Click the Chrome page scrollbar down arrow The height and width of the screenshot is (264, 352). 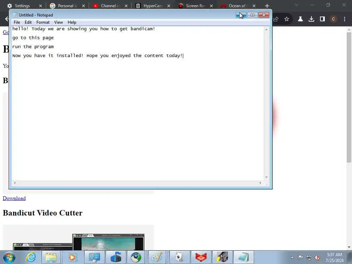pyautogui.click(x=349, y=247)
